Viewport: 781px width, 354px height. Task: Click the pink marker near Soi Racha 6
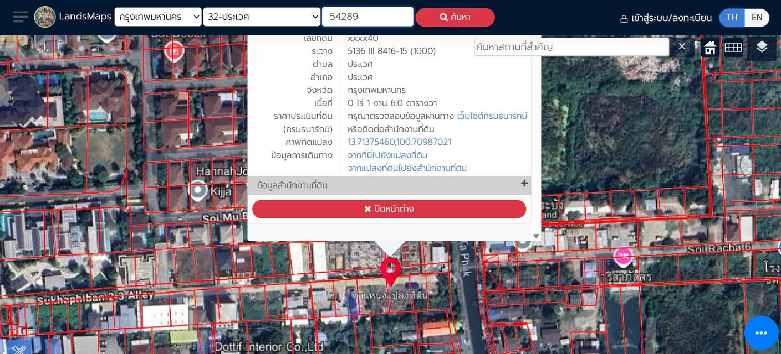(x=623, y=257)
